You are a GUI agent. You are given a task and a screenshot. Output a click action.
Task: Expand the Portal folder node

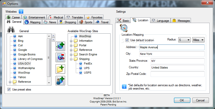coord(71,46)
